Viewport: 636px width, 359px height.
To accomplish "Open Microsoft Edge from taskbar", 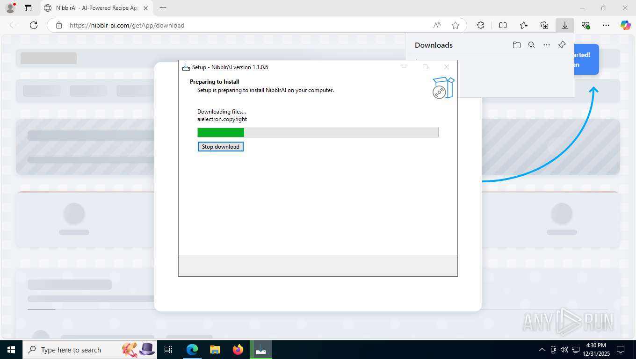I will tap(192, 350).
